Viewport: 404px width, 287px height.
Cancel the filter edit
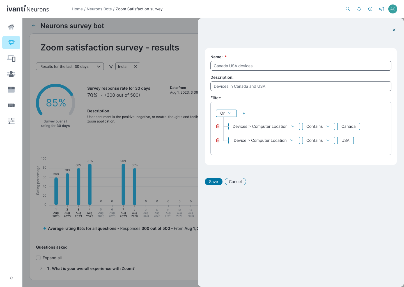[235, 182]
